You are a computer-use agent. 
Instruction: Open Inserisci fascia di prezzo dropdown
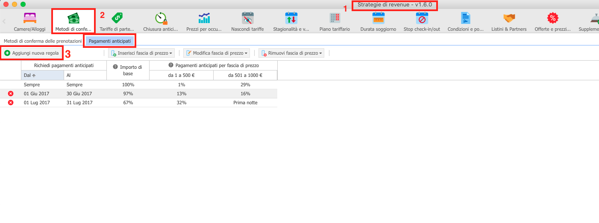click(141, 53)
